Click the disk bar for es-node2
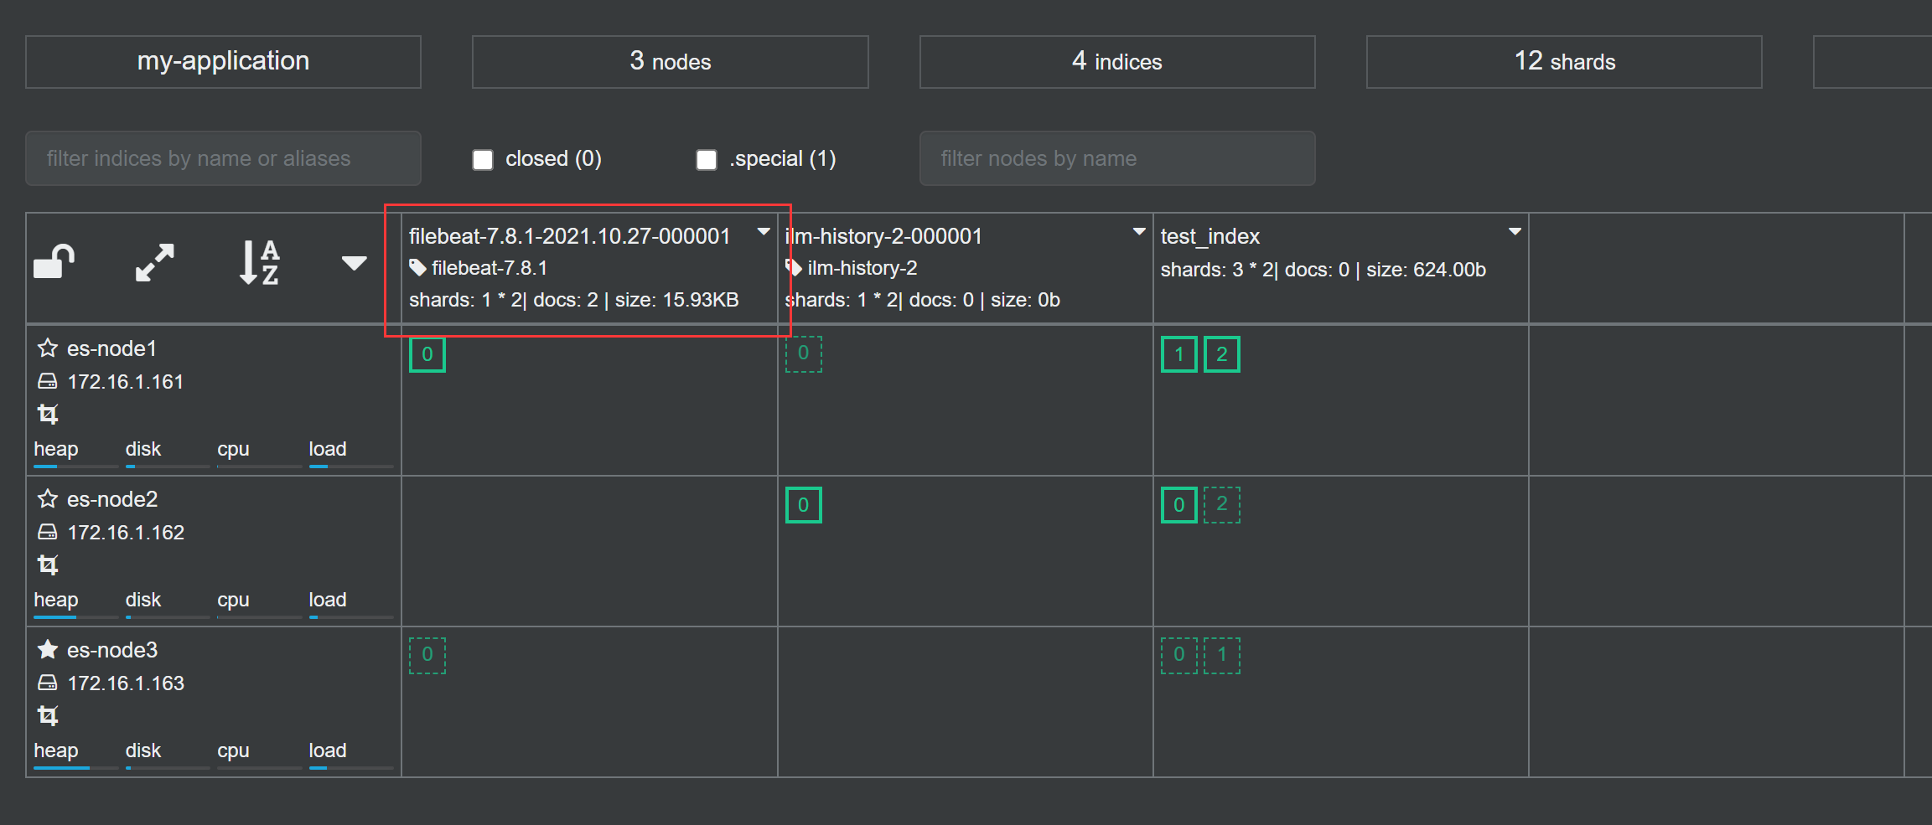 (x=168, y=616)
